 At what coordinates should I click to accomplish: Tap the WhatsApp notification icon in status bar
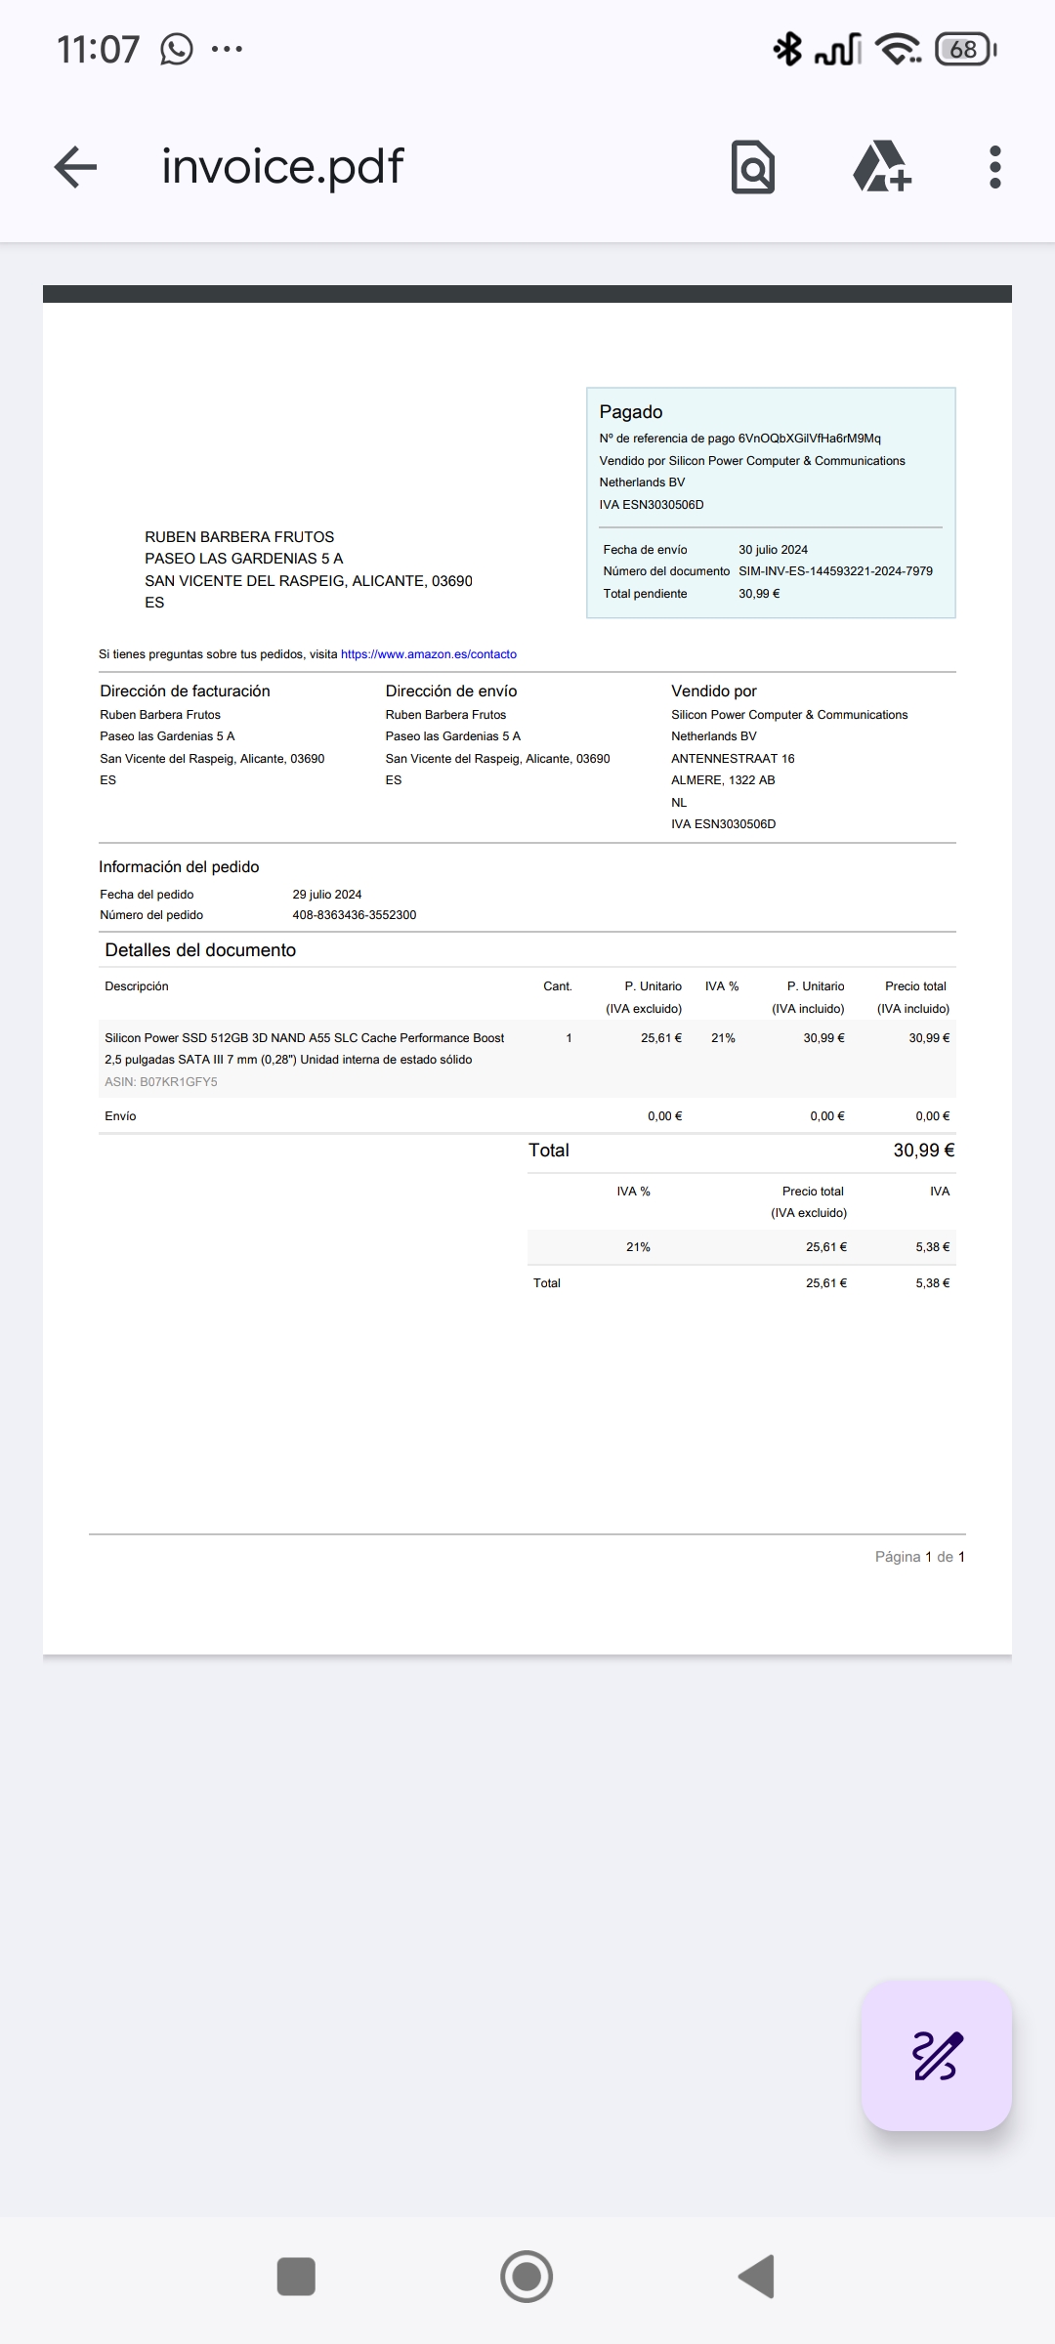pyautogui.click(x=177, y=49)
